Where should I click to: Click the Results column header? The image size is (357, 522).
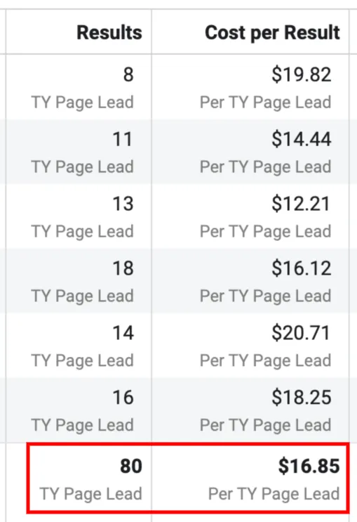pos(109,32)
